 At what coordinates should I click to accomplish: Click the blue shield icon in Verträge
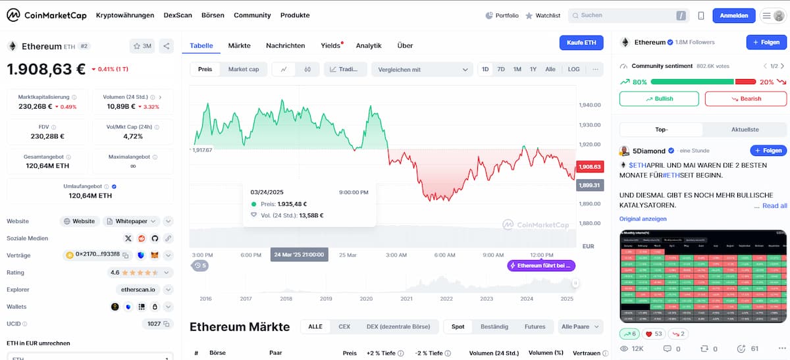pyautogui.click(x=142, y=255)
